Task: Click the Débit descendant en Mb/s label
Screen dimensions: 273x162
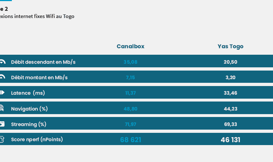Action: point(43,62)
